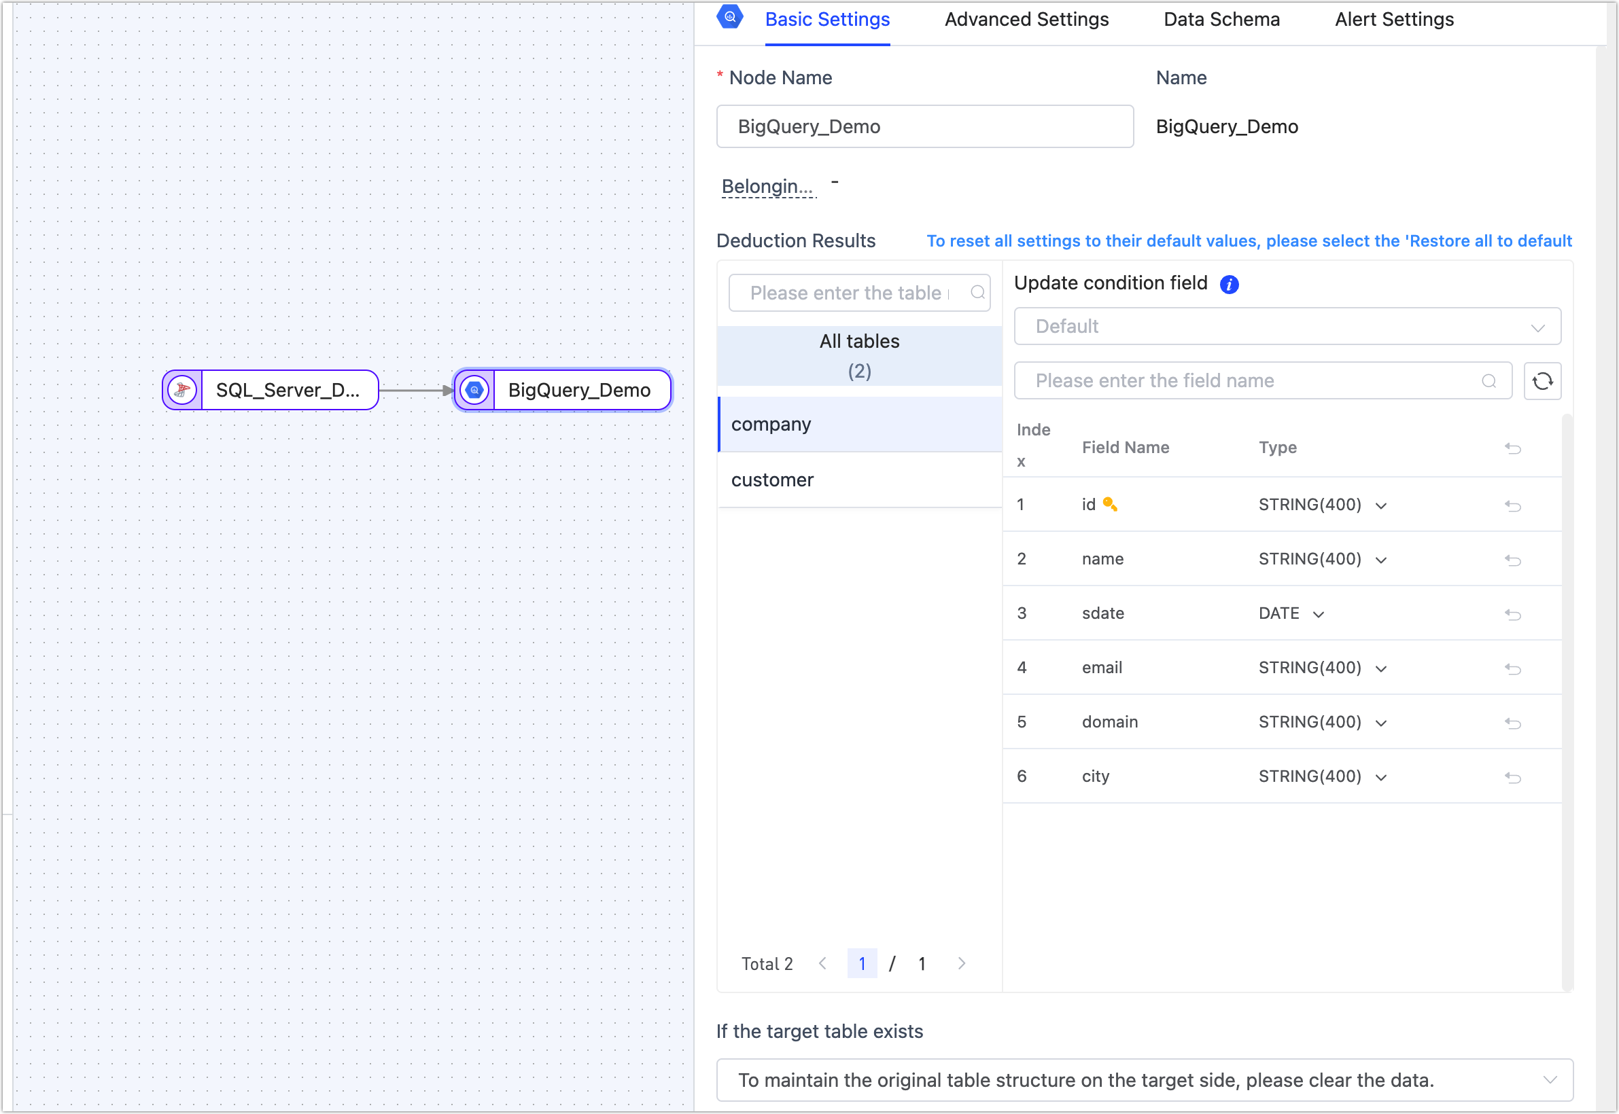Click the SQL Server source node icon
The height and width of the screenshot is (1114, 1619).
click(182, 390)
